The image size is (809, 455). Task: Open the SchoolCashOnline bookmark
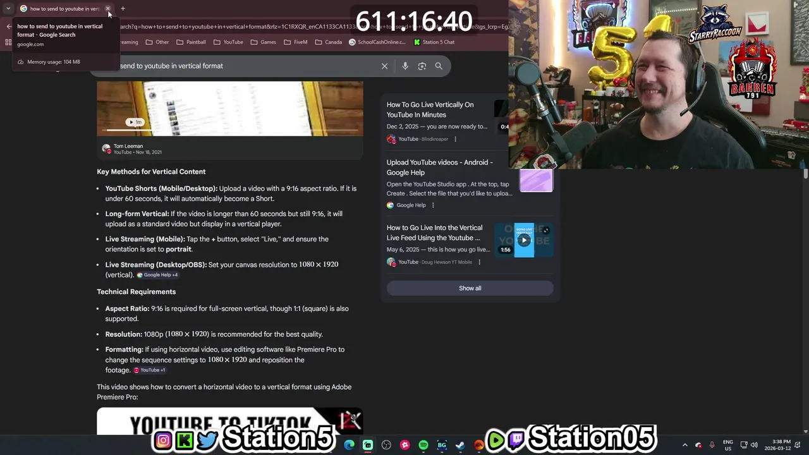coord(377,42)
